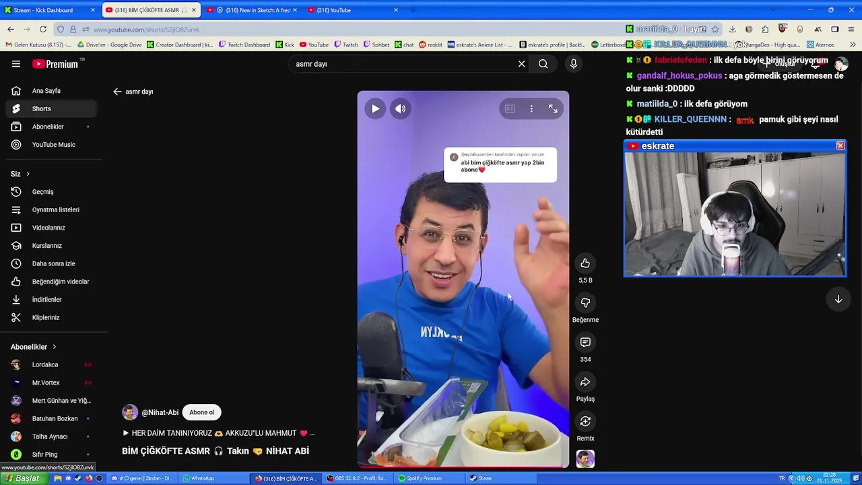This screenshot has width=862, height=485.
Task: Switch to Steam in the taskbar
Action: pos(502,478)
